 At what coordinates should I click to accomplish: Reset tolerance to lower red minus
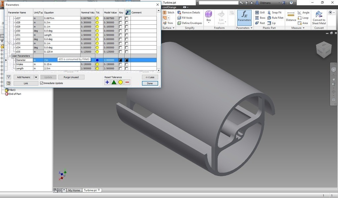click(127, 82)
